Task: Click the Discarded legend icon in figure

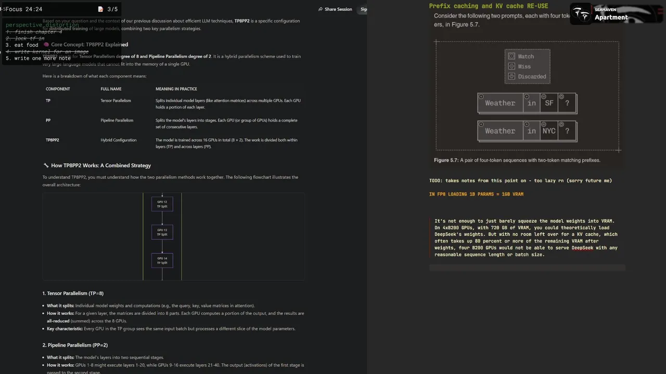Action: point(511,76)
